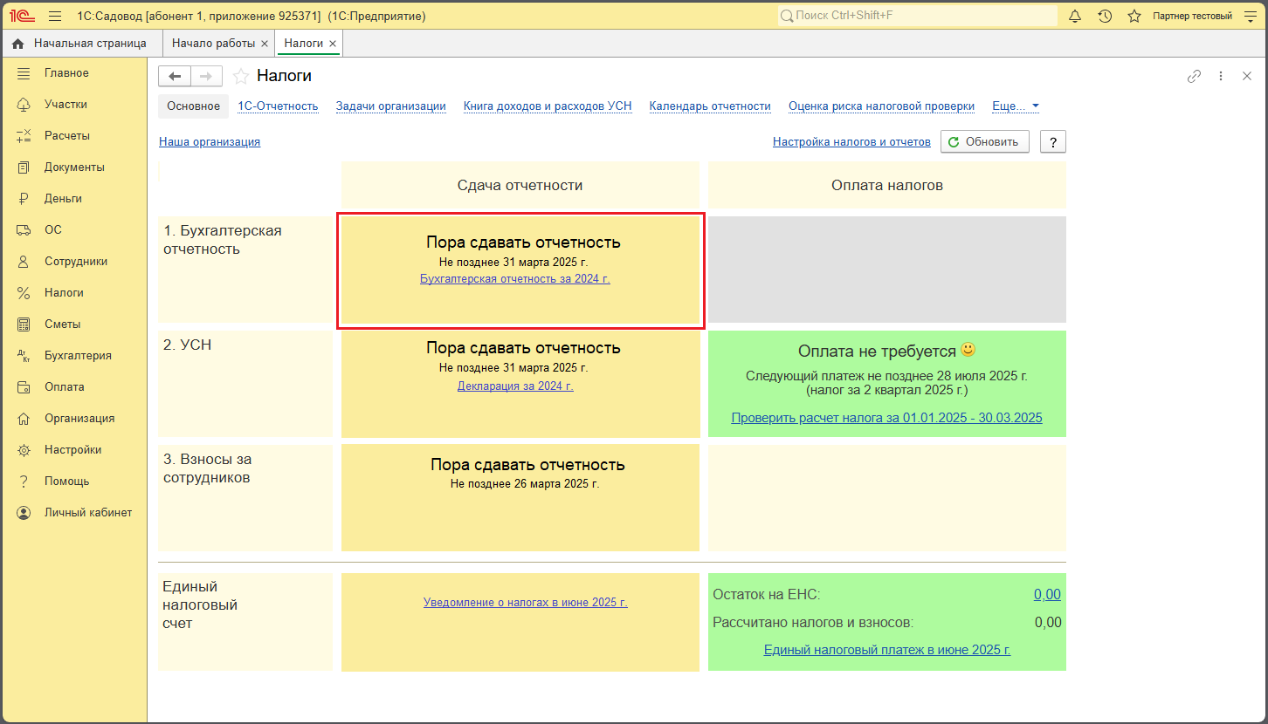Click the 2. УСН row label
Screen dimensions: 1268x724
point(245,384)
